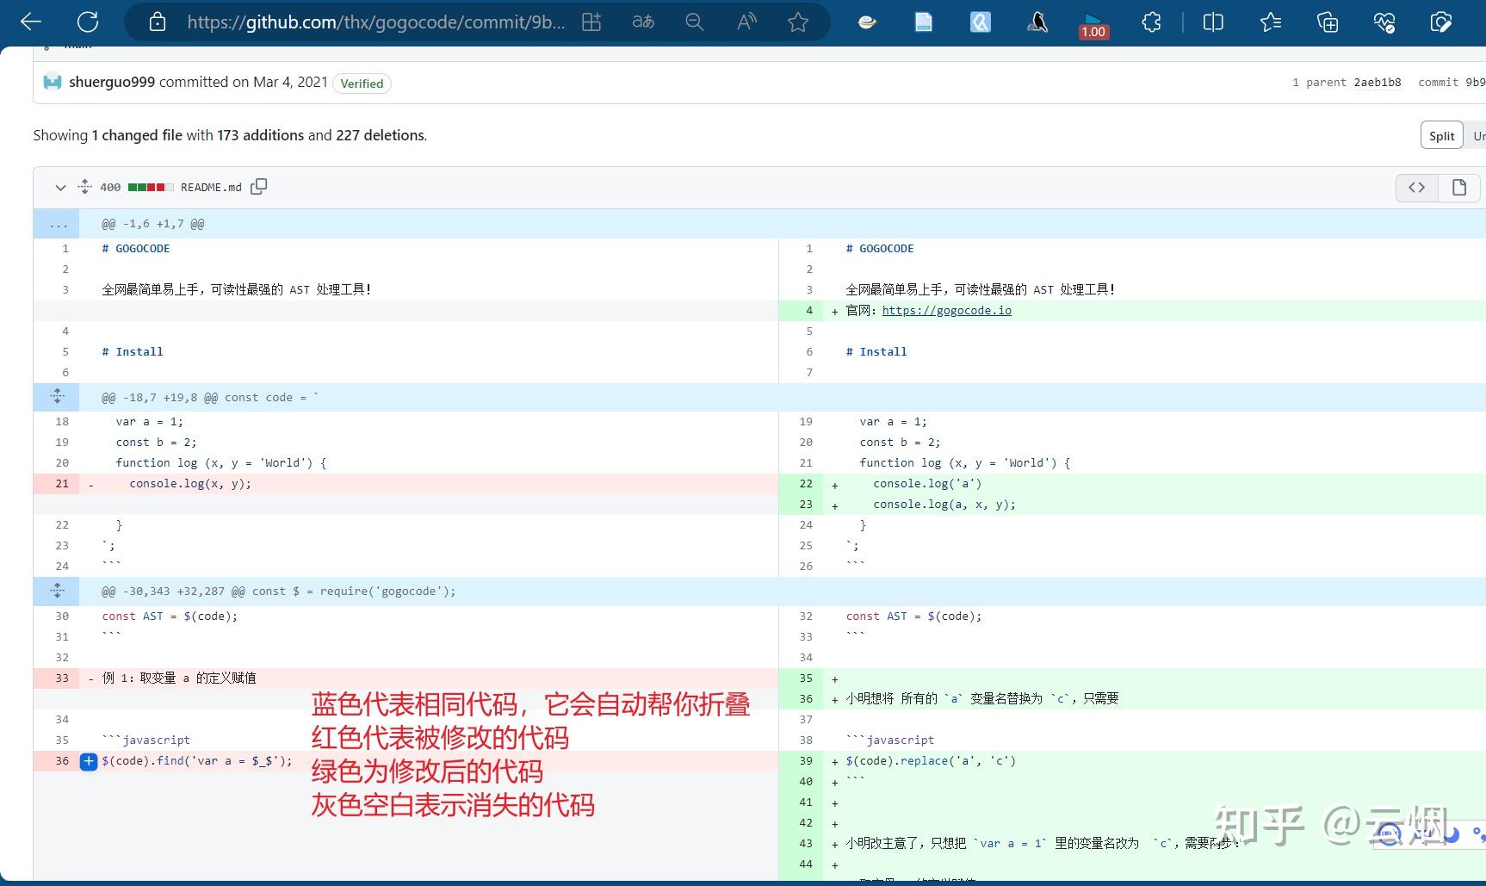Image resolution: width=1486 pixels, height=886 pixels.
Task: Expand hidden lines at hunk -30,343 +32,287
Action: (57, 591)
